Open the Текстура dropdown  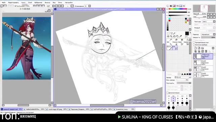[x=209, y=22]
